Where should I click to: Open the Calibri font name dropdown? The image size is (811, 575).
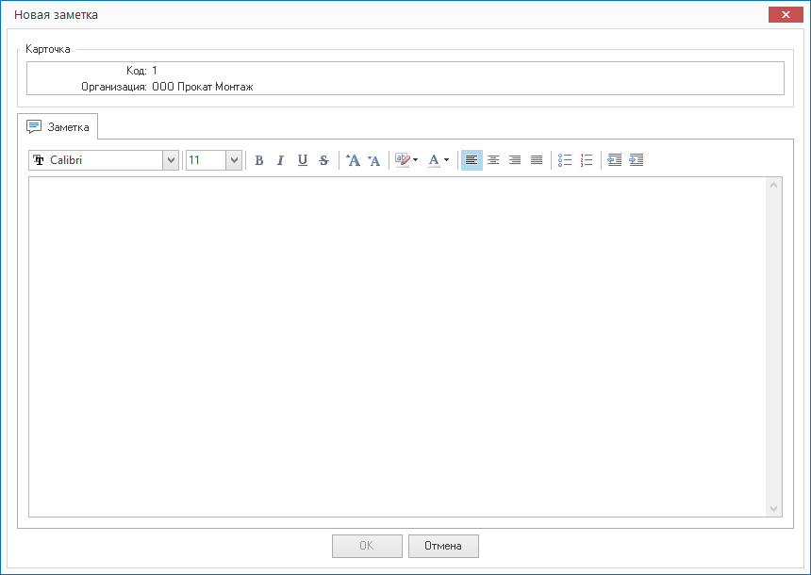[171, 160]
